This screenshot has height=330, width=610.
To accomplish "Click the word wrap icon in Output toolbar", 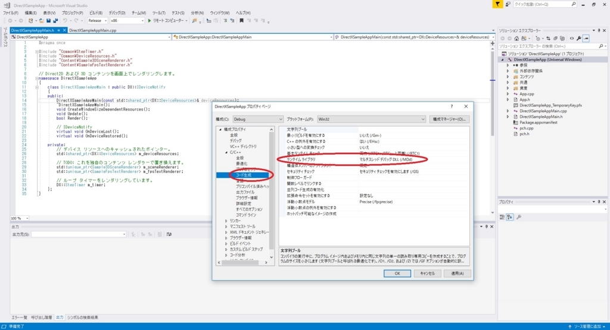I will point(169,234).
